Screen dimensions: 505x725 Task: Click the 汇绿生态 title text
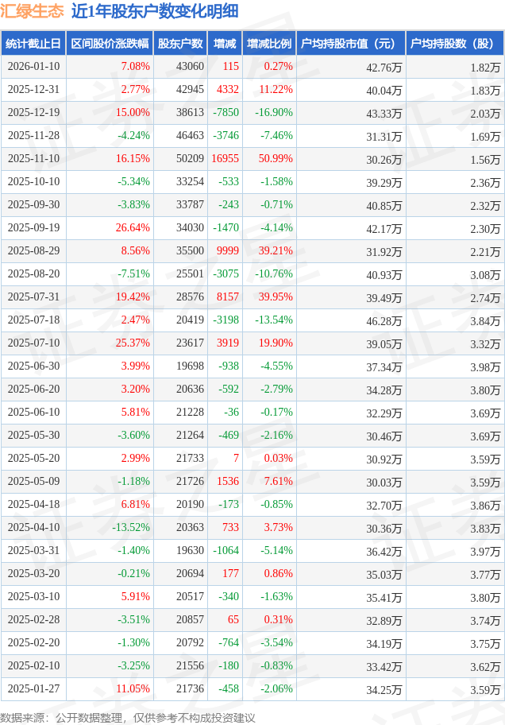tap(33, 12)
